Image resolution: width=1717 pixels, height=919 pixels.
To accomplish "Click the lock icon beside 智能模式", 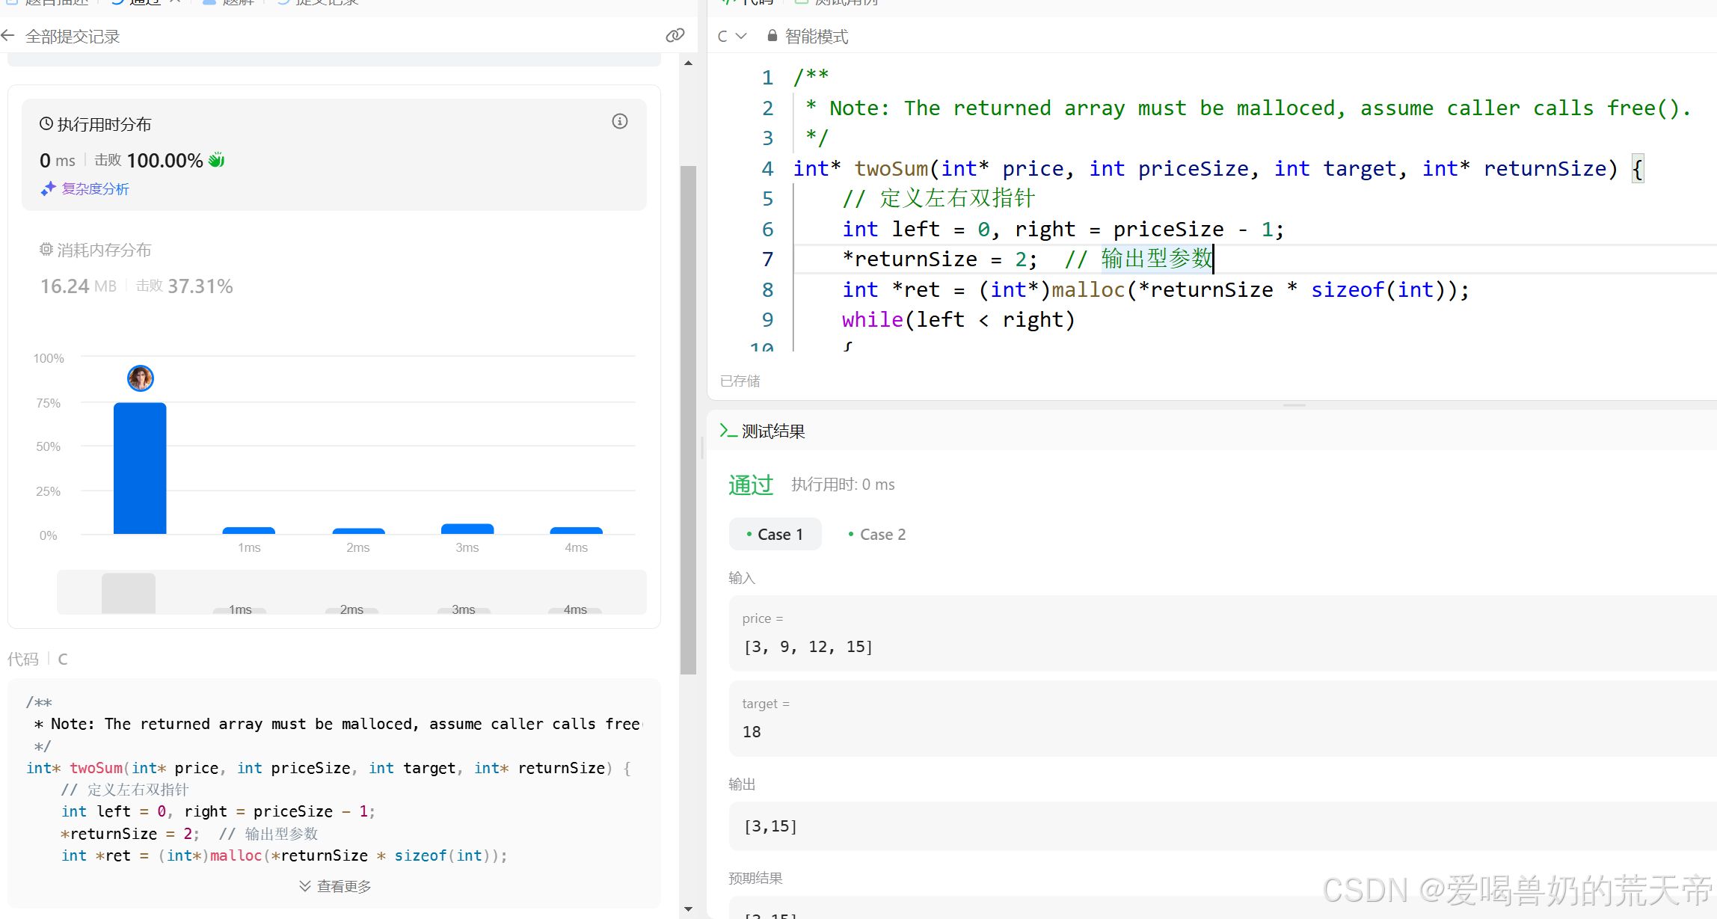I will point(773,36).
